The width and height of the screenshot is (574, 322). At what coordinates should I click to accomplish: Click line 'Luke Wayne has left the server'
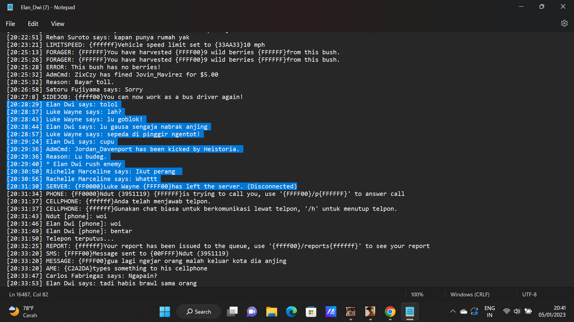152,186
